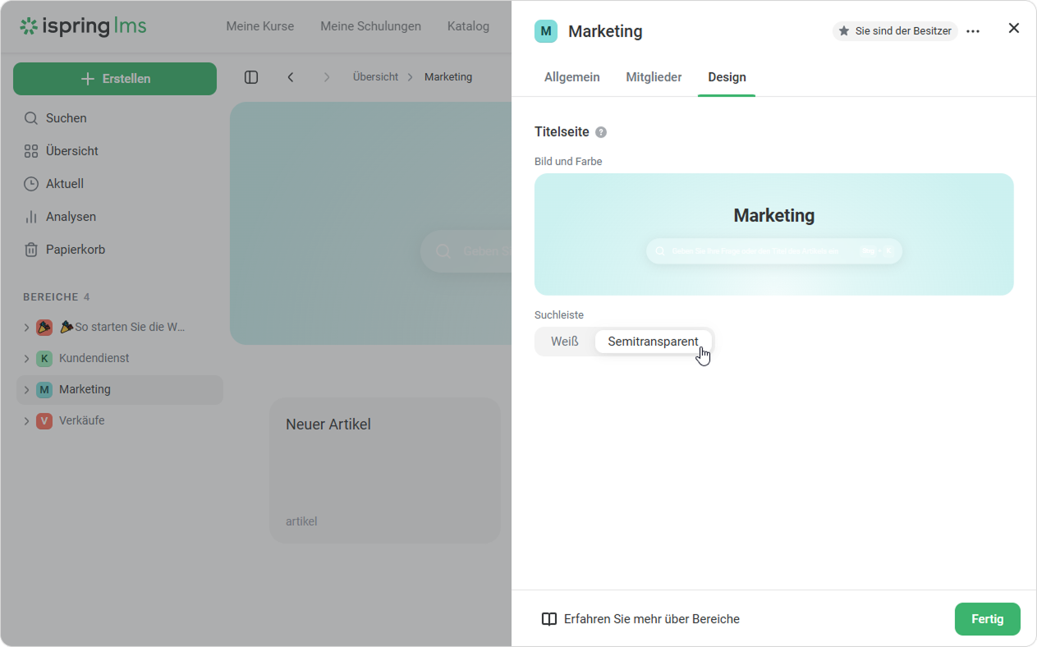Select Aktuell in the sidebar
Image resolution: width=1037 pixels, height=647 pixels.
[65, 184]
